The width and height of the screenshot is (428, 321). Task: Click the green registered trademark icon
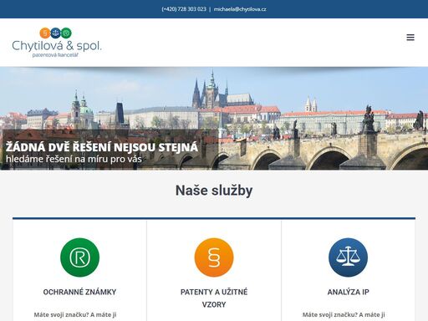pyautogui.click(x=79, y=257)
